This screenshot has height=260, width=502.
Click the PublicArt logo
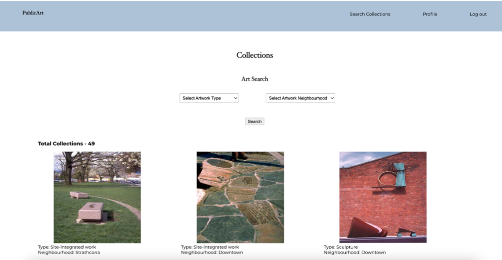click(x=33, y=13)
